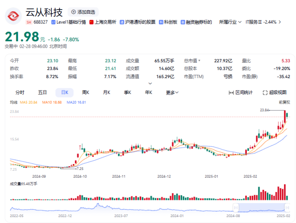Switch to 五日 chart tab
The height and width of the screenshot is (223, 296).
(x=42, y=93)
